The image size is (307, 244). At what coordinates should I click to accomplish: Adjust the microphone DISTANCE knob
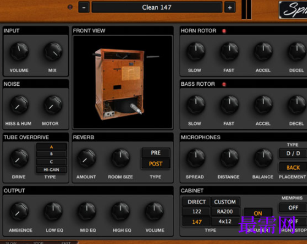coord(230,158)
